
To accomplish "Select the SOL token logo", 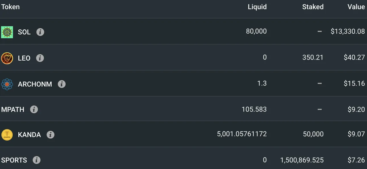I will [7, 32].
